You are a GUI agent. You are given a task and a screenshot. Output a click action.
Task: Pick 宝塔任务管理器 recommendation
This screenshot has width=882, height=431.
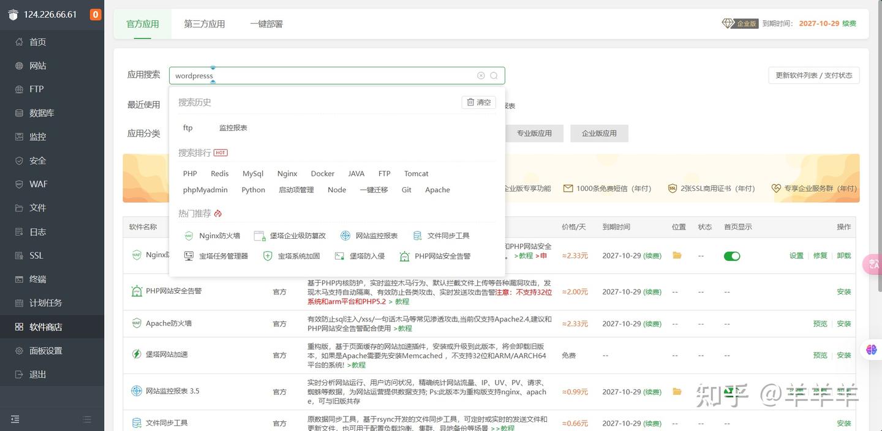point(216,256)
